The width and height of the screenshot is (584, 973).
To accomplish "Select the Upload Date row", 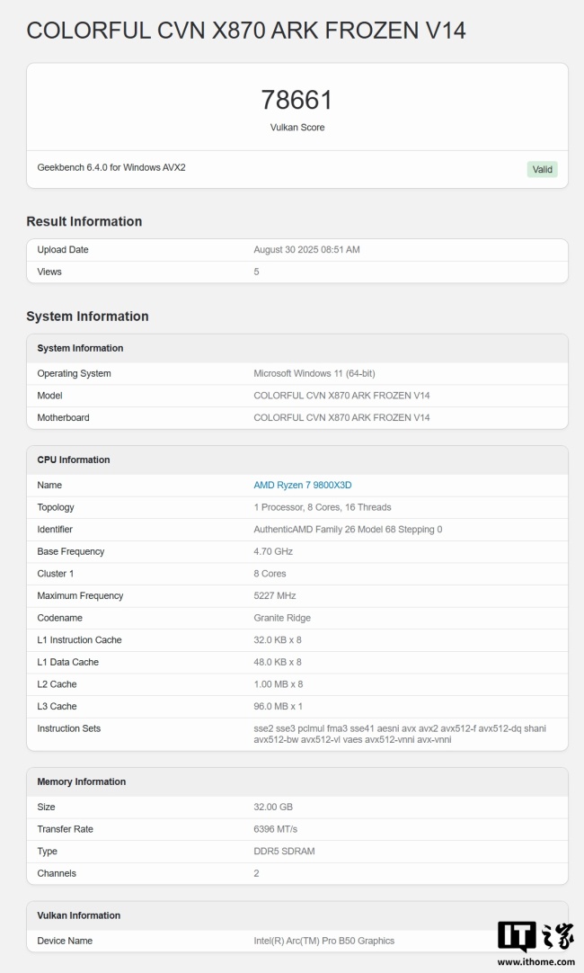I will tap(180, 249).
